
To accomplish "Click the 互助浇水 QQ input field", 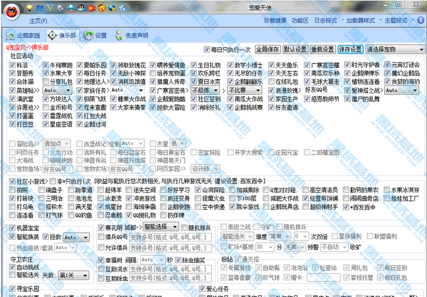I will click(170, 269).
